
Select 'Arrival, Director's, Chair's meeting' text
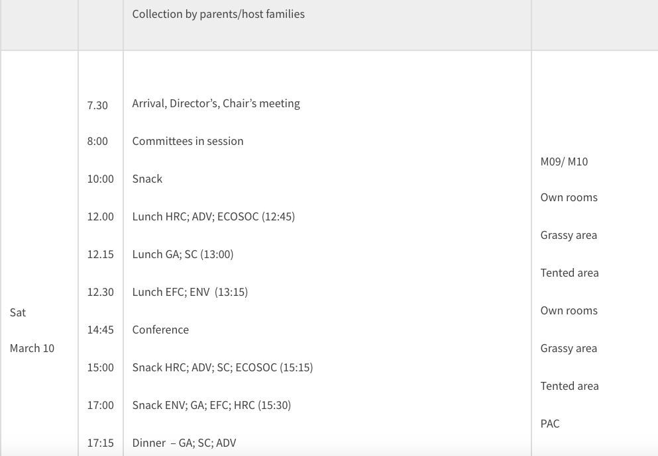tap(216, 103)
